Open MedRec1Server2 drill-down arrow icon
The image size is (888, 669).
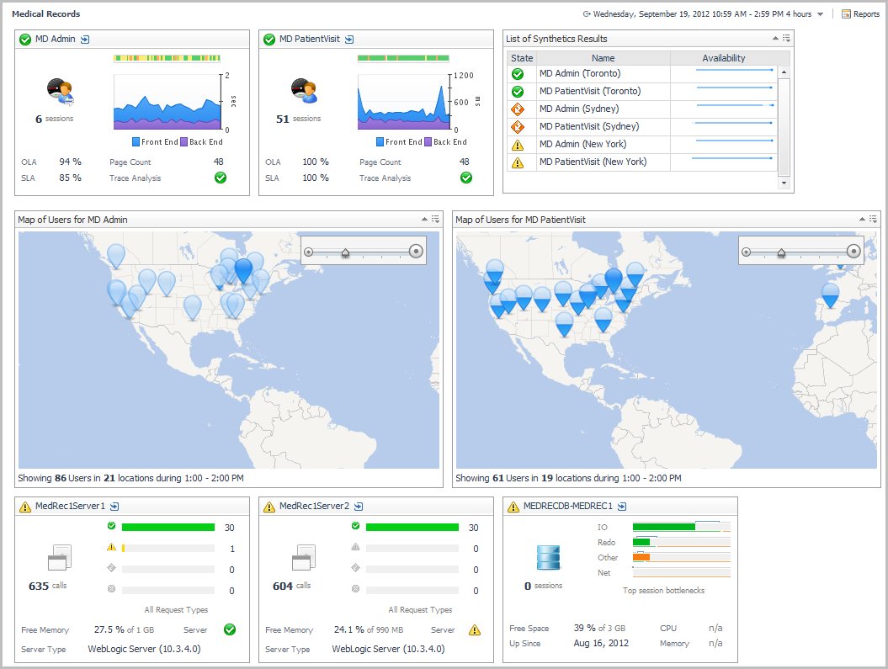[359, 507]
